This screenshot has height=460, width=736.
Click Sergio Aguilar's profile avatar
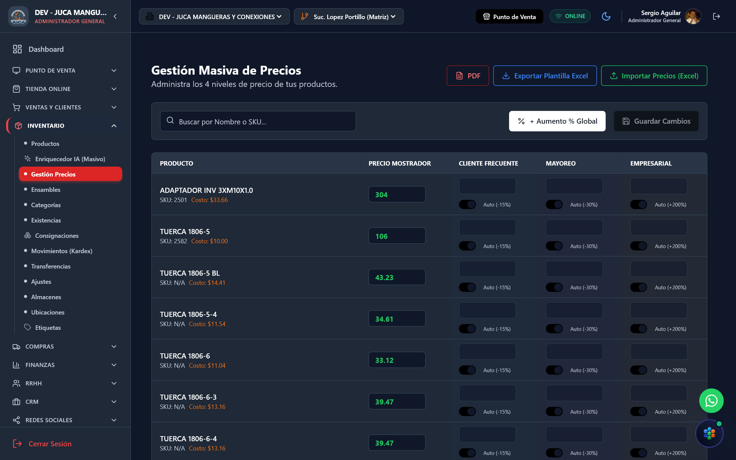point(693,16)
